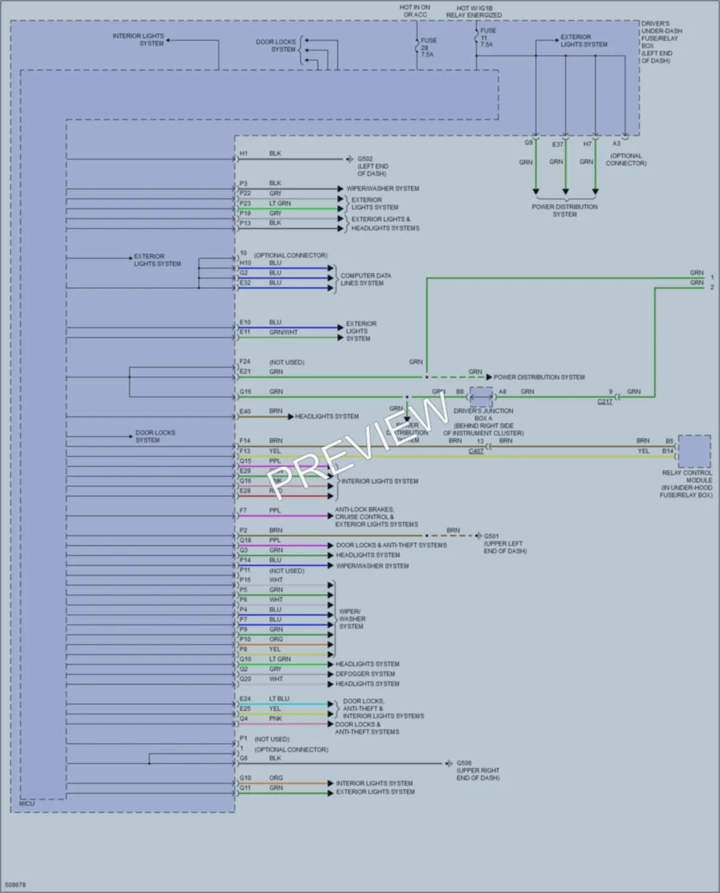Select pin label H1

[243, 154]
